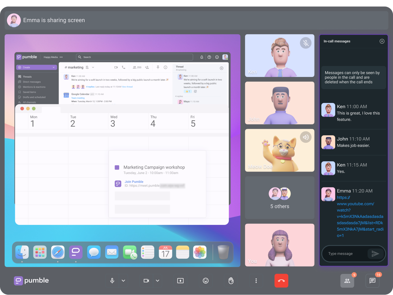Image resolution: width=393 pixels, height=295 pixels.
Task: Open the Trash in the dock
Action: pyautogui.click(x=223, y=252)
